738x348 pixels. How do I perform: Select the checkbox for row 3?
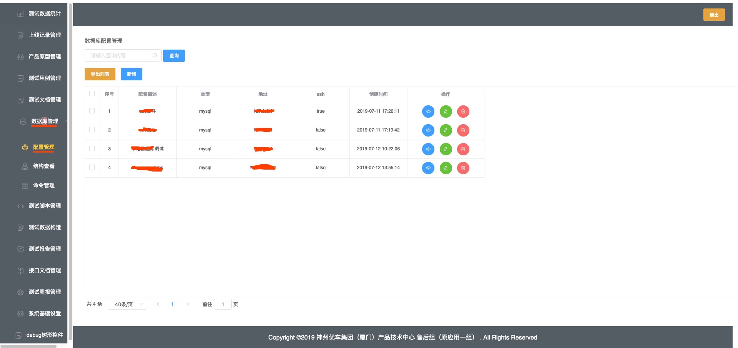[92, 148]
